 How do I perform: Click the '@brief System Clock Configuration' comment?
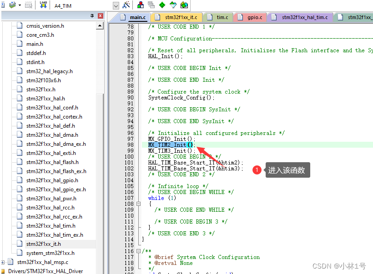(207, 257)
